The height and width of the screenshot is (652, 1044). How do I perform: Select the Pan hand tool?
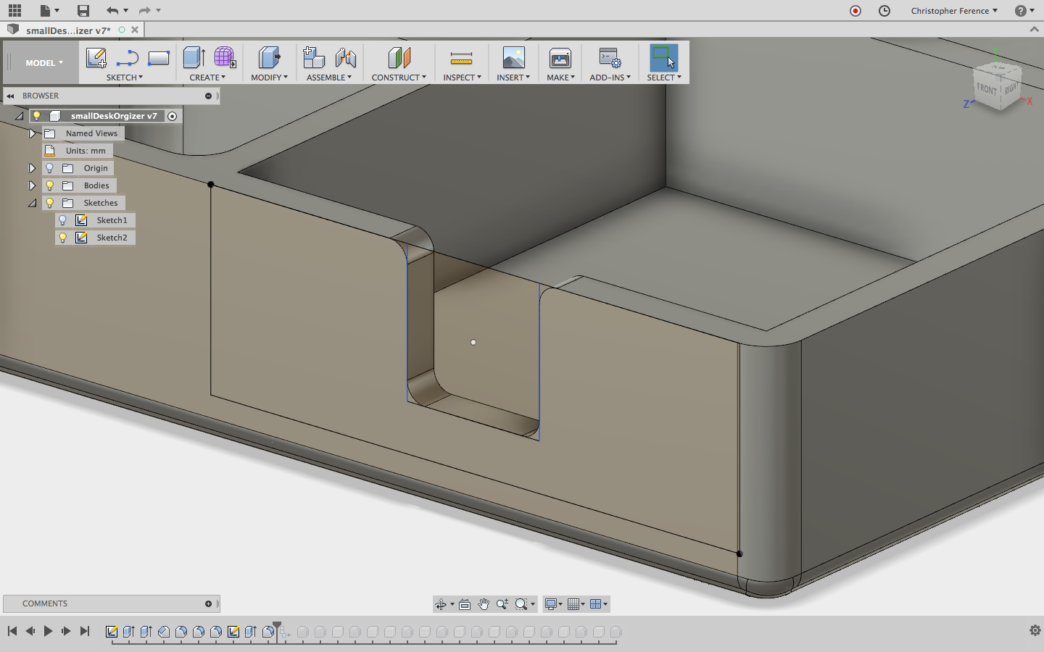(484, 604)
